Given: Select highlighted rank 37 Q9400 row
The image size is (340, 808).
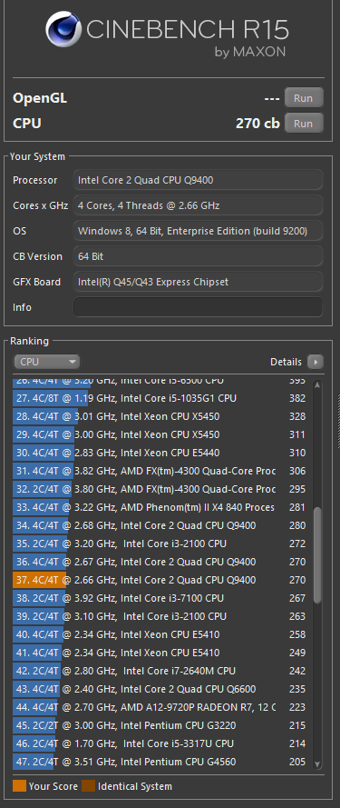Looking at the screenshot, I should click(x=161, y=580).
